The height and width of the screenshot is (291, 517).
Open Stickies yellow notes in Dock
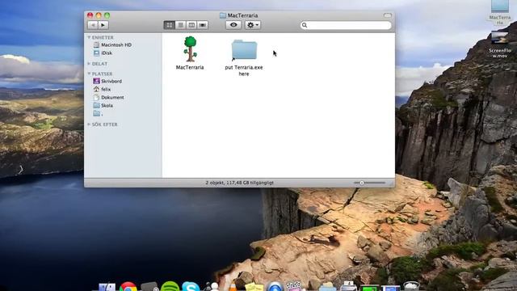tap(254, 287)
